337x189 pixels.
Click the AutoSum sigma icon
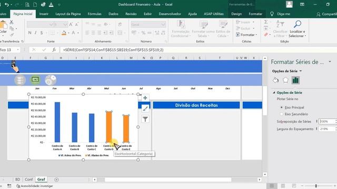point(266,22)
